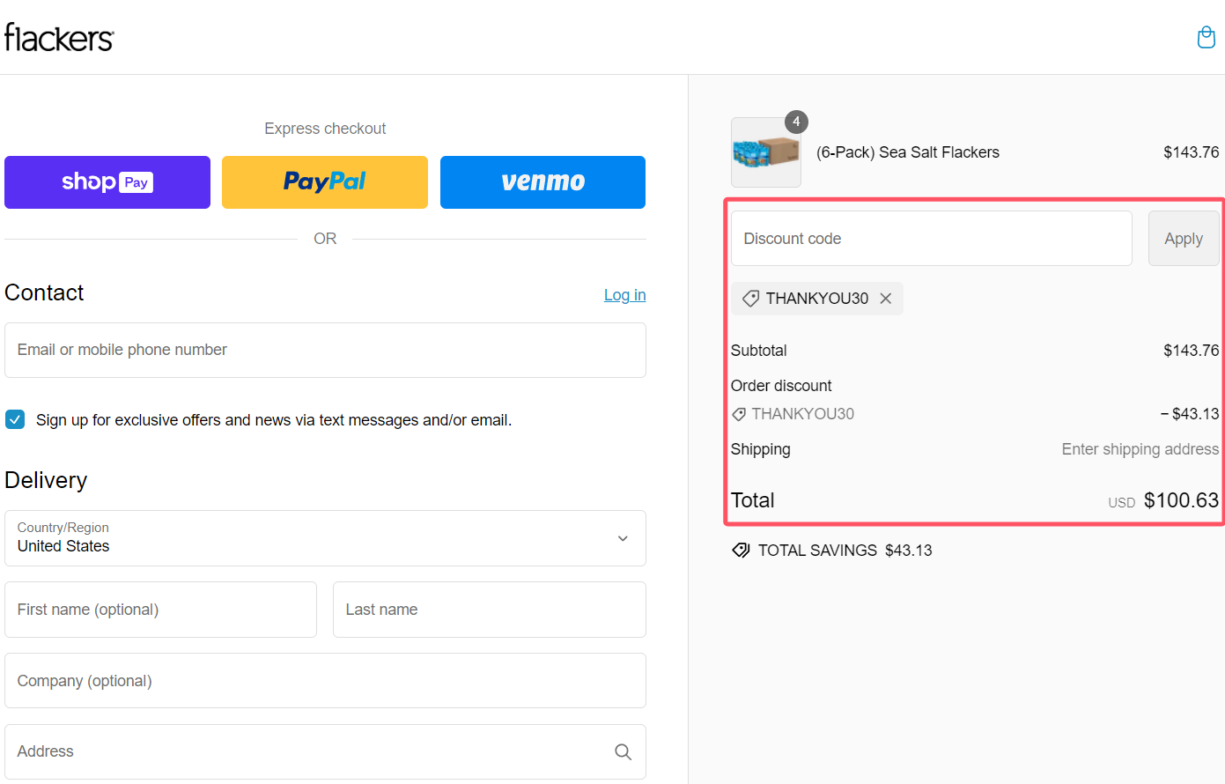The width and height of the screenshot is (1225, 784).
Task: Click the quantity badge showing 4
Action: [796, 122]
